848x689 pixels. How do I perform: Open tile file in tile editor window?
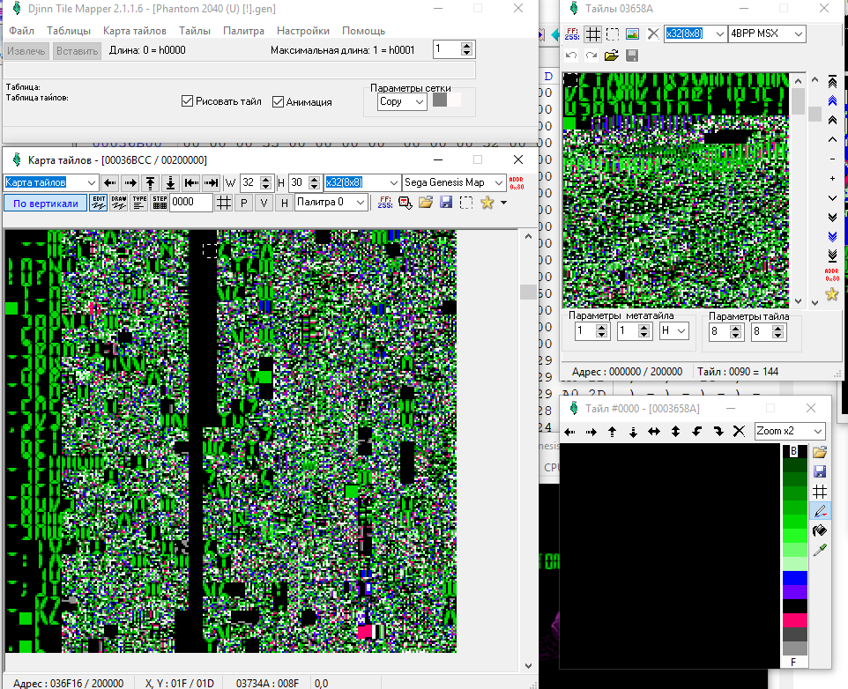point(820,452)
